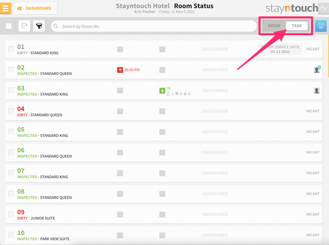Click the stayntouch logo
This screenshot has height=245, width=329.
click(292, 8)
